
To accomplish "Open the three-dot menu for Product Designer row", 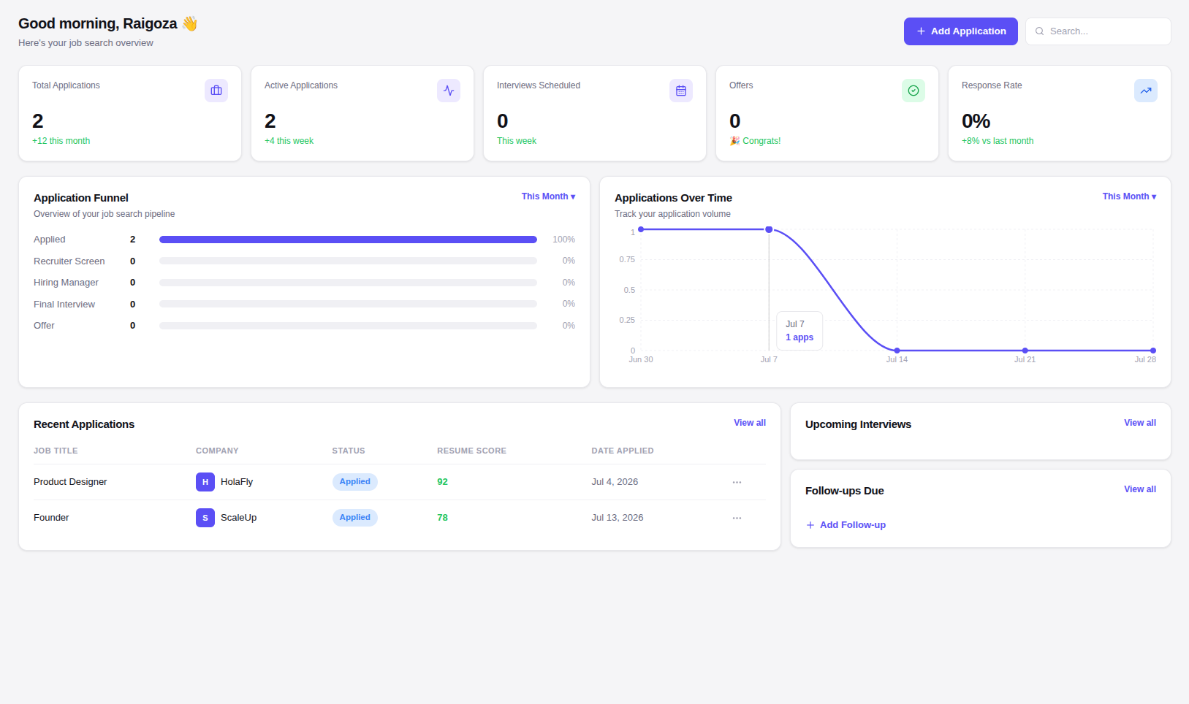I will tap(737, 482).
